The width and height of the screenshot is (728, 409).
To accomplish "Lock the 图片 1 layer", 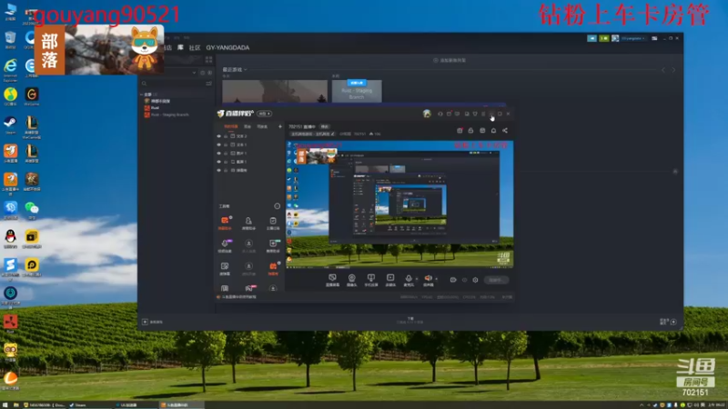I will click(226, 153).
